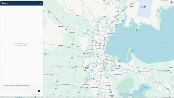Click the Ceres place label
The height and width of the screenshot is (98, 174).
76,67
